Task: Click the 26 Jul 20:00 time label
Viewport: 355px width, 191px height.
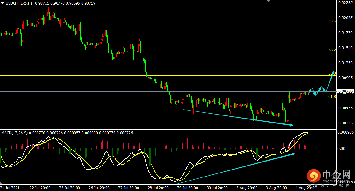Action: click(99, 188)
